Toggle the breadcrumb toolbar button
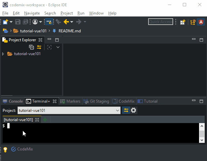This screenshot has height=161, width=207. (49, 22)
